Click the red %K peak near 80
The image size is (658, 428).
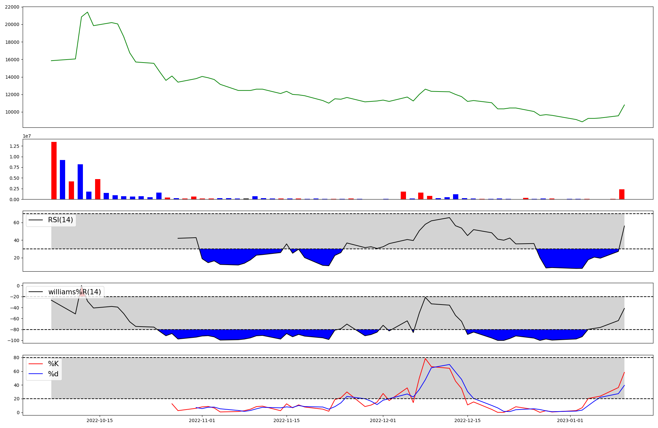coord(425,359)
